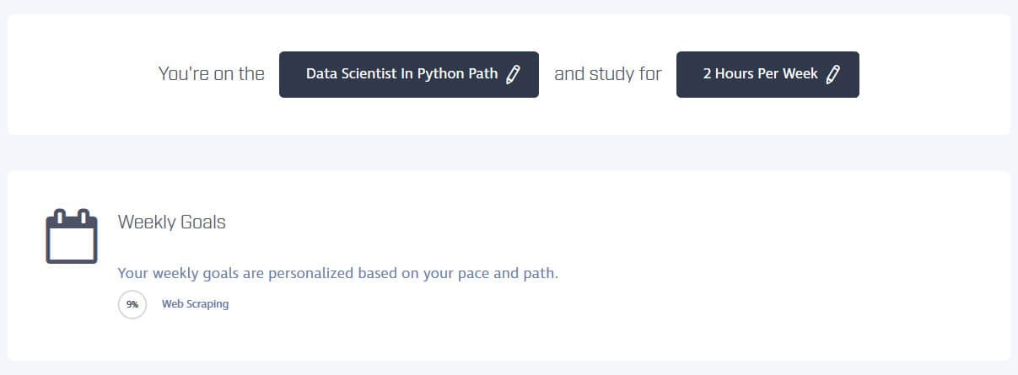Click the blank body of the calendar icon
The height and width of the screenshot is (375, 1018).
[72, 246]
